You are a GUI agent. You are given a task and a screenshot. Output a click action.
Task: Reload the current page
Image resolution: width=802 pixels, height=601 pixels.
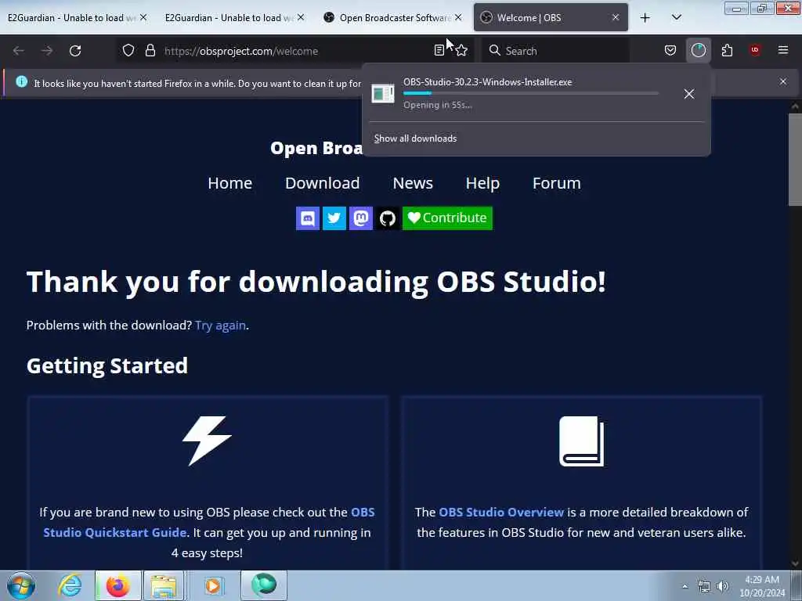75,51
